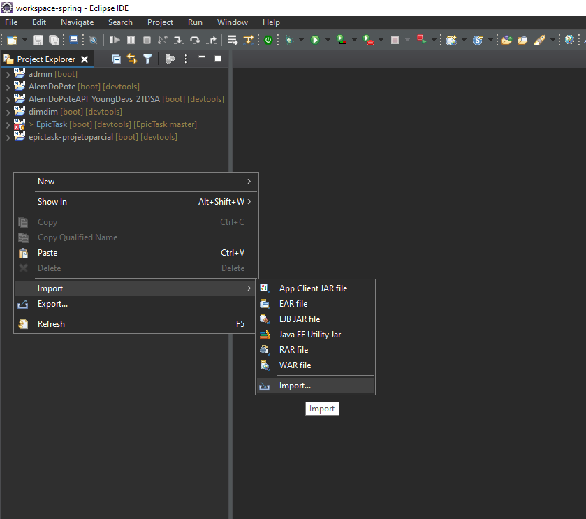Open the terminal/console toolbar icon

click(x=74, y=40)
